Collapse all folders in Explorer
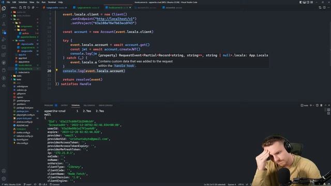Screen dimensions: 331x186 coord(33,7)
